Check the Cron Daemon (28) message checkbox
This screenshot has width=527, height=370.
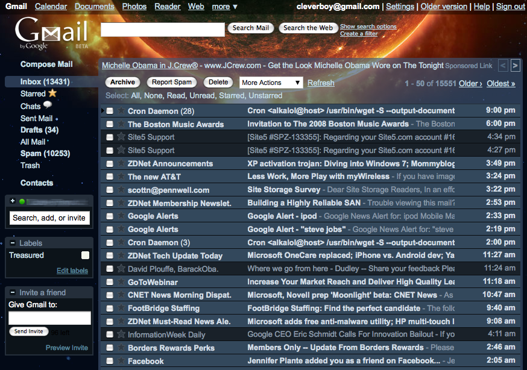point(110,111)
